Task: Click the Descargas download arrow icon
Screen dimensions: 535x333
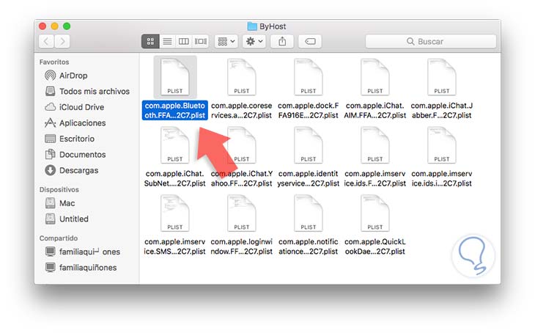Action: click(x=50, y=170)
